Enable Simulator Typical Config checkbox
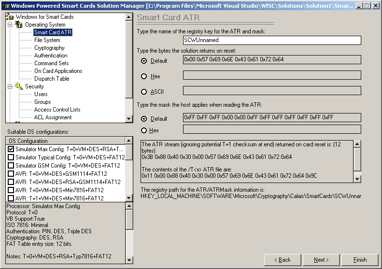The height and width of the screenshot is (269, 382). pos(11,157)
